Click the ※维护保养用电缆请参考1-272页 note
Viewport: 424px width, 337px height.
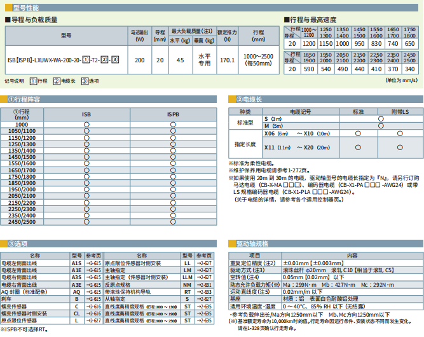point(270,170)
